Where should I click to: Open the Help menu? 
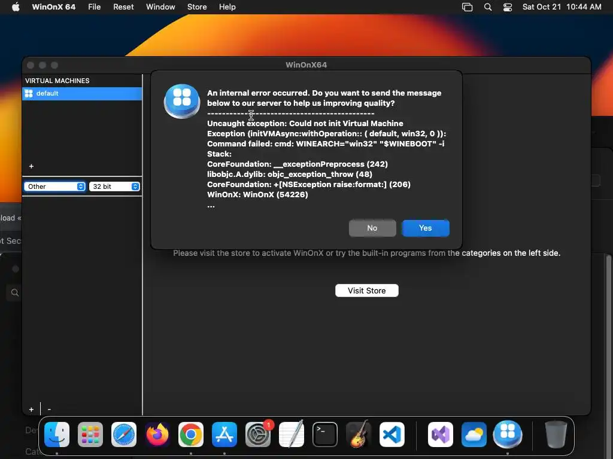227,7
